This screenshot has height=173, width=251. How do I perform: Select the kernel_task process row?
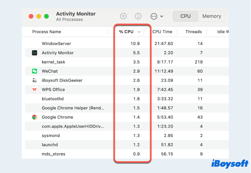tap(53, 62)
